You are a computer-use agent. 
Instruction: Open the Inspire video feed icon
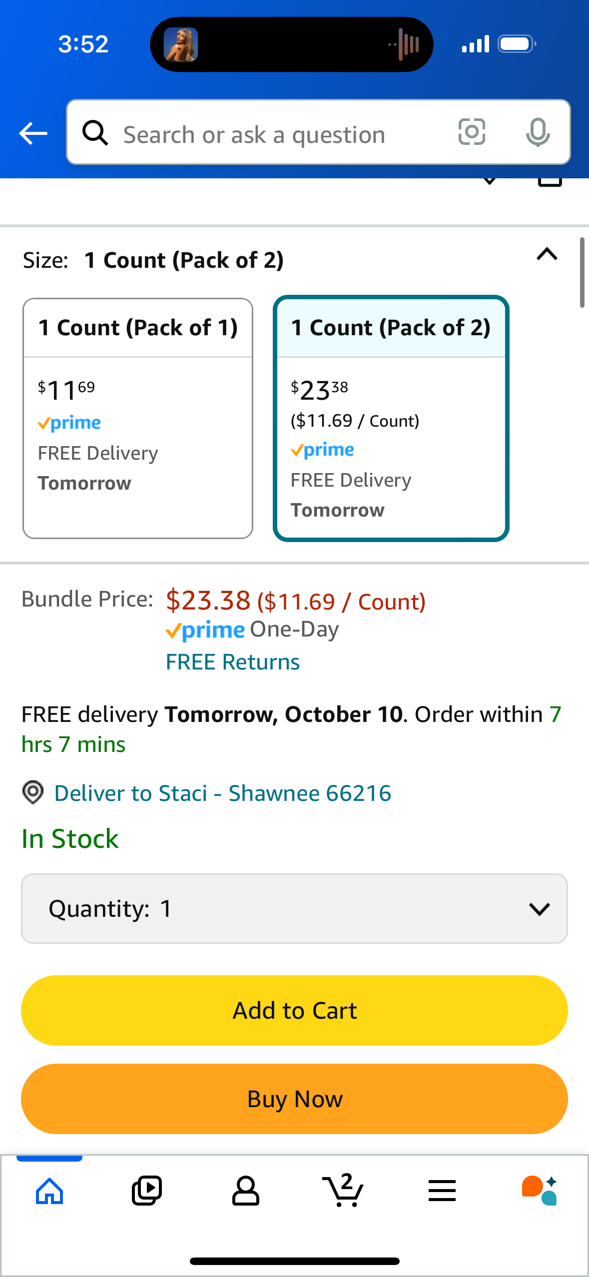147,1191
